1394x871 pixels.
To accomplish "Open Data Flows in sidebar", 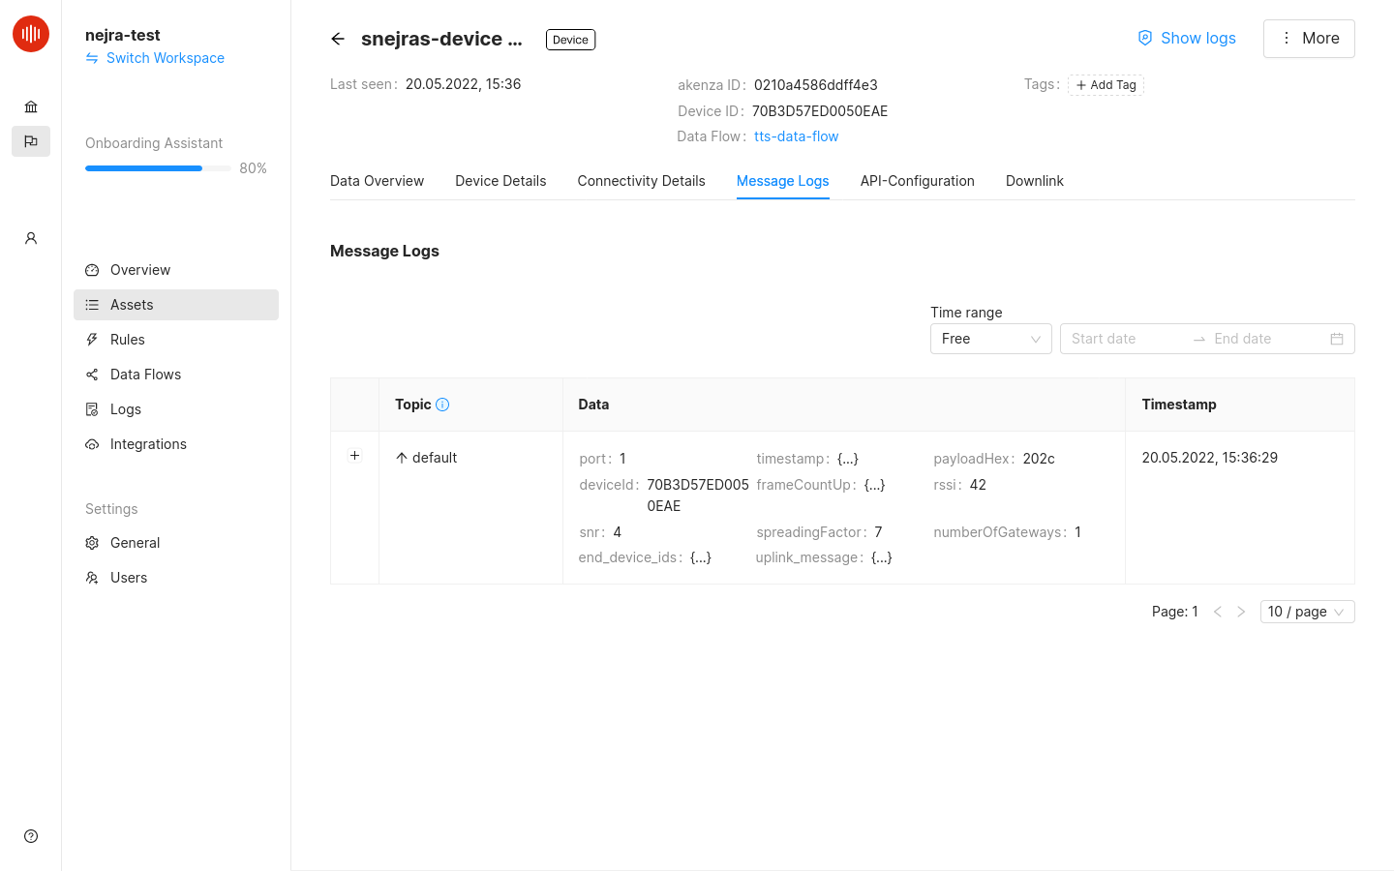I will (145, 375).
